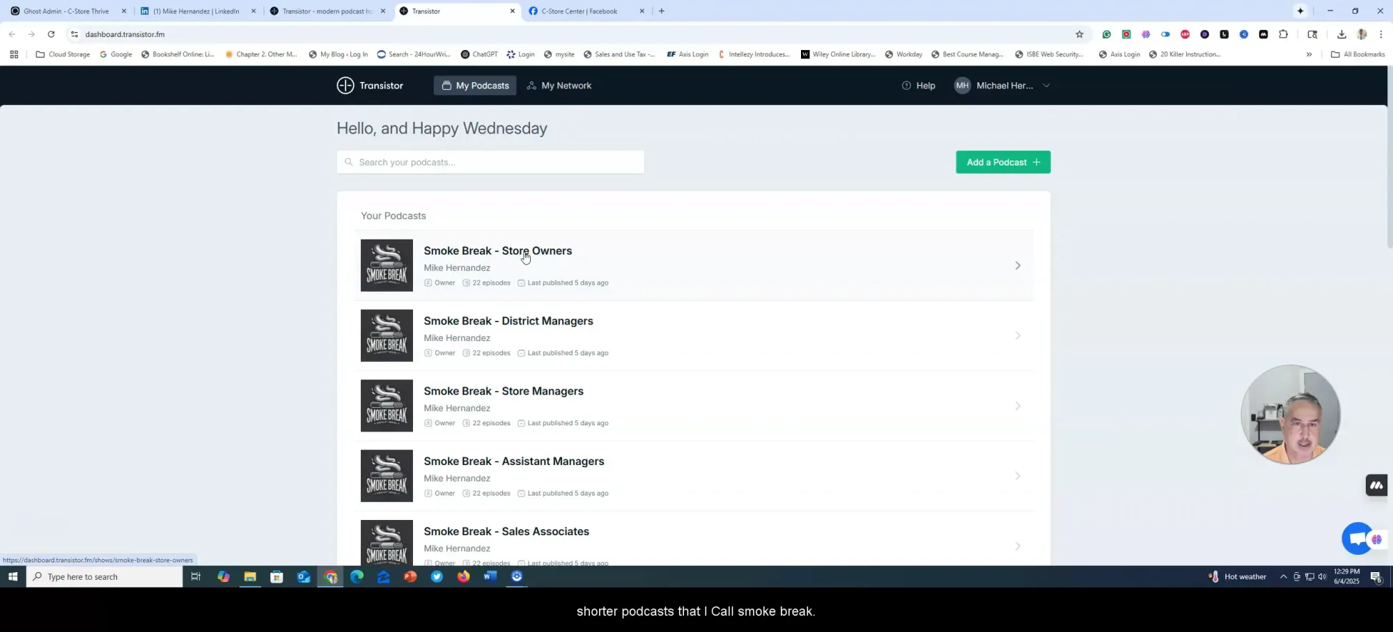This screenshot has height=632, width=1393.
Task: Click the District Managers row chevron
Action: click(x=1018, y=335)
